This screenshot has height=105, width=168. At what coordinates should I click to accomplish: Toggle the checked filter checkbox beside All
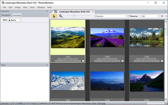tap(162, 16)
